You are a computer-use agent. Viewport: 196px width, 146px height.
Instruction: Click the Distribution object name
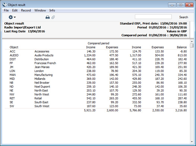click(x=41, y=59)
